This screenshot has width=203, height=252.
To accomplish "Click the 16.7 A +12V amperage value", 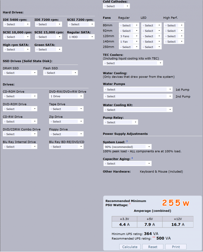I will (x=178, y=225).
